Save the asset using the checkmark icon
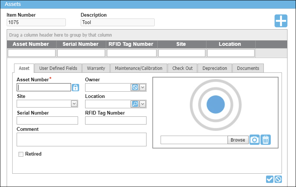Screen dimensions: 296x187 pos(270,179)
